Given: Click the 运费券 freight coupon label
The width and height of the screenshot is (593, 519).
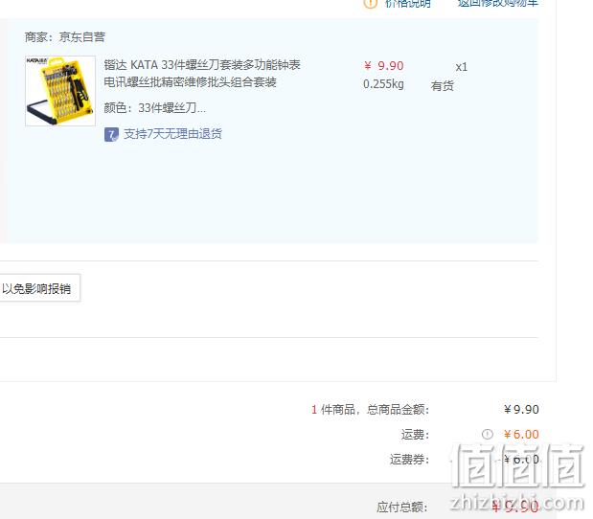Looking at the screenshot, I should (x=410, y=460).
